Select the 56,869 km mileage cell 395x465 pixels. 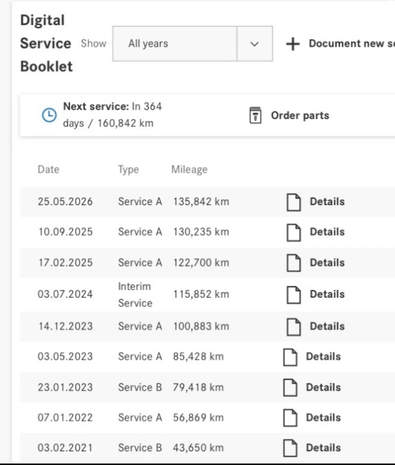click(198, 417)
